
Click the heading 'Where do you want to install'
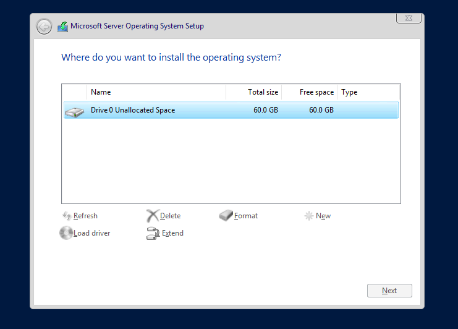(171, 58)
